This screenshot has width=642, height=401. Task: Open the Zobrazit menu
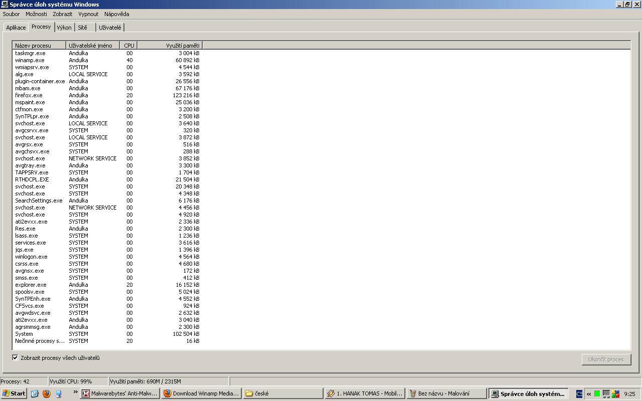[x=63, y=14]
